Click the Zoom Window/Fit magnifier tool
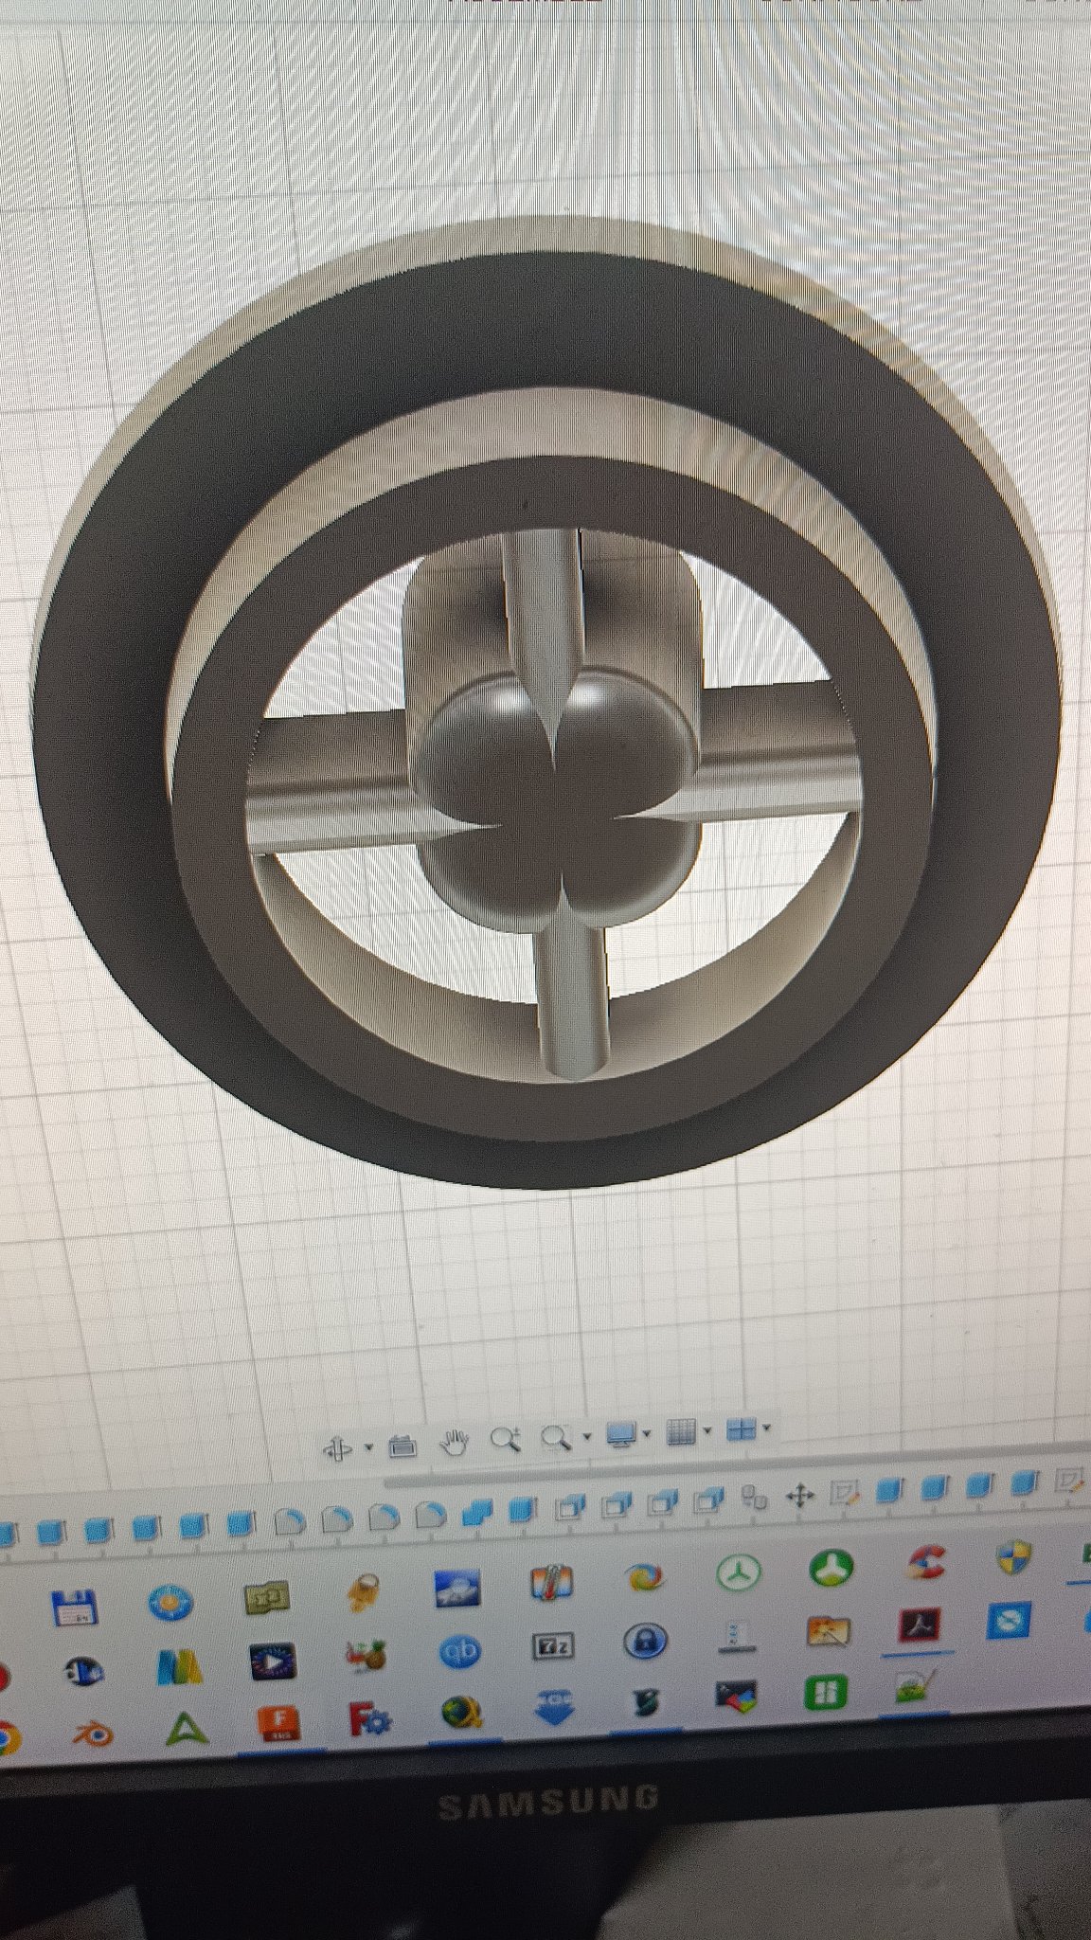 point(557,1438)
